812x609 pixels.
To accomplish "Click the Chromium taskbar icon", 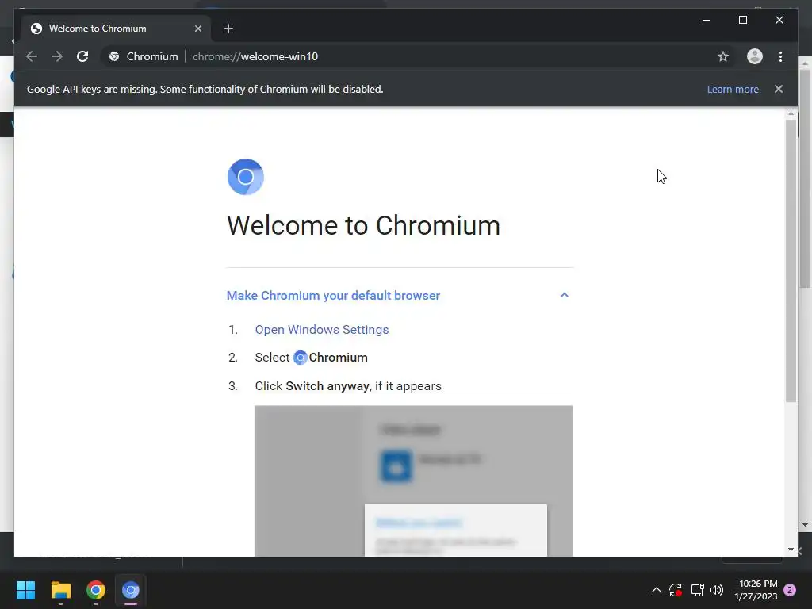I will (131, 590).
